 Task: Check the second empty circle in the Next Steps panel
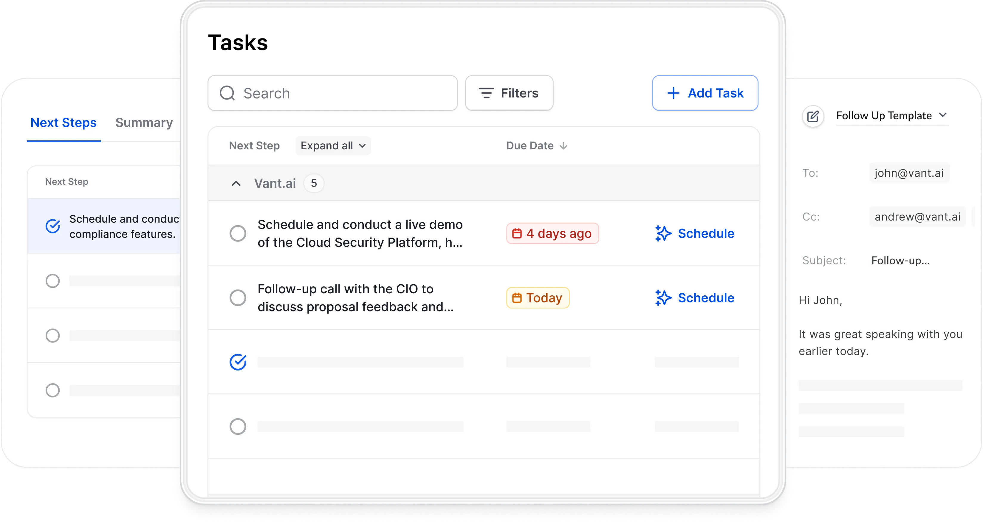[x=53, y=336]
